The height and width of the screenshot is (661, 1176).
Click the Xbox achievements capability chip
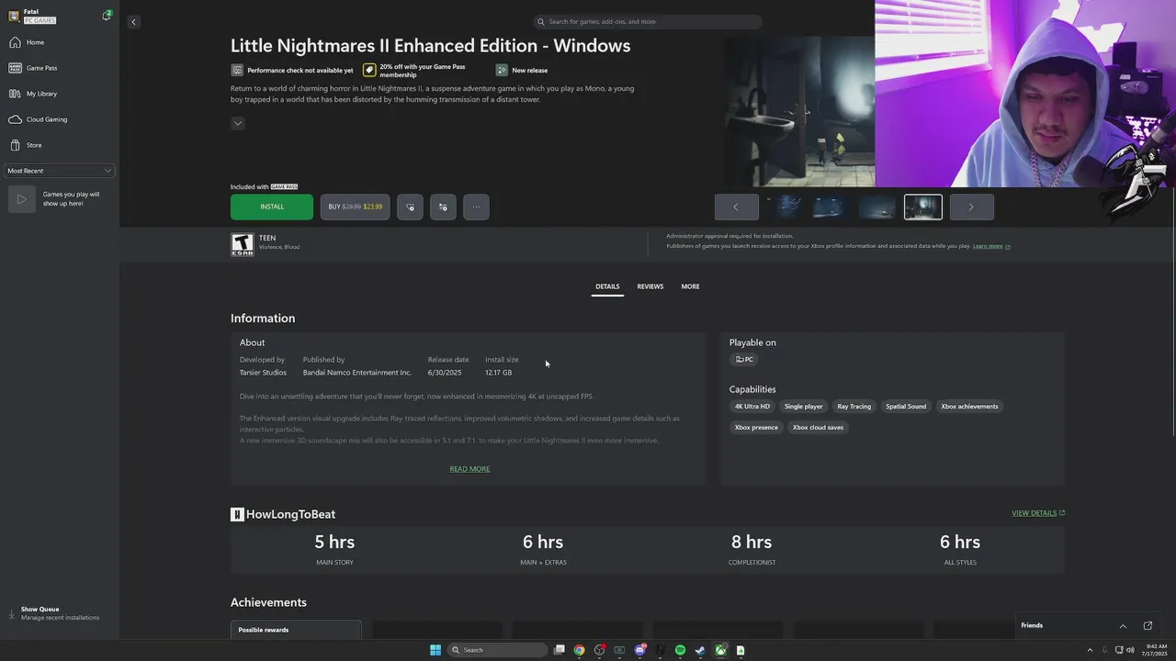tap(969, 407)
